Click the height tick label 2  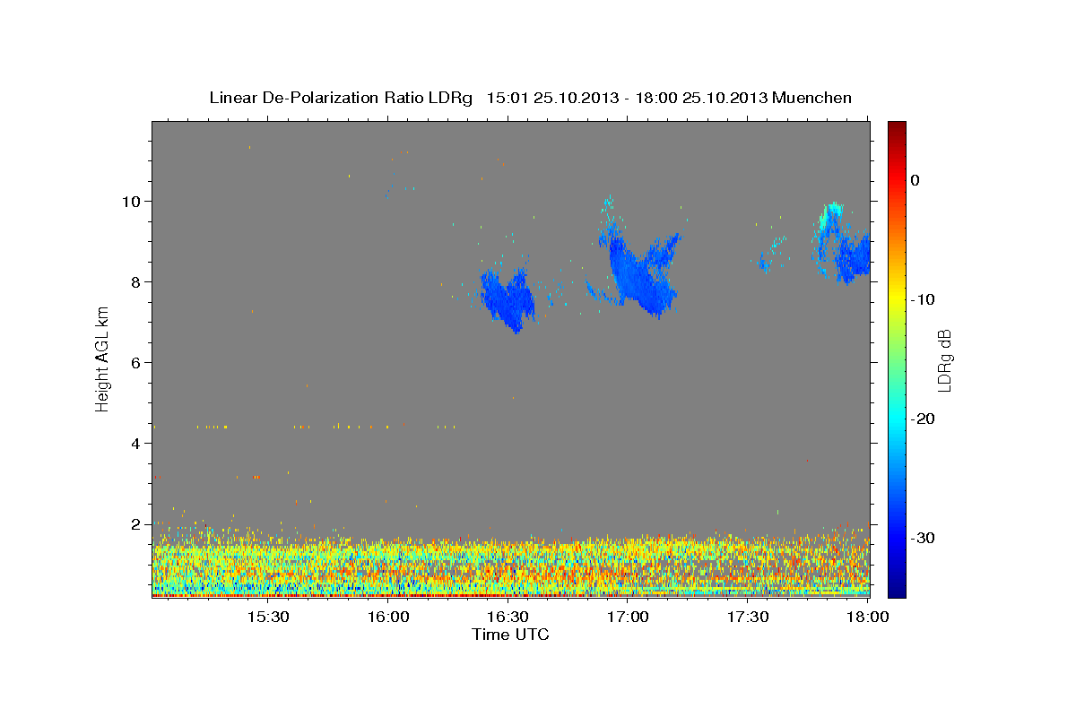coord(136,523)
